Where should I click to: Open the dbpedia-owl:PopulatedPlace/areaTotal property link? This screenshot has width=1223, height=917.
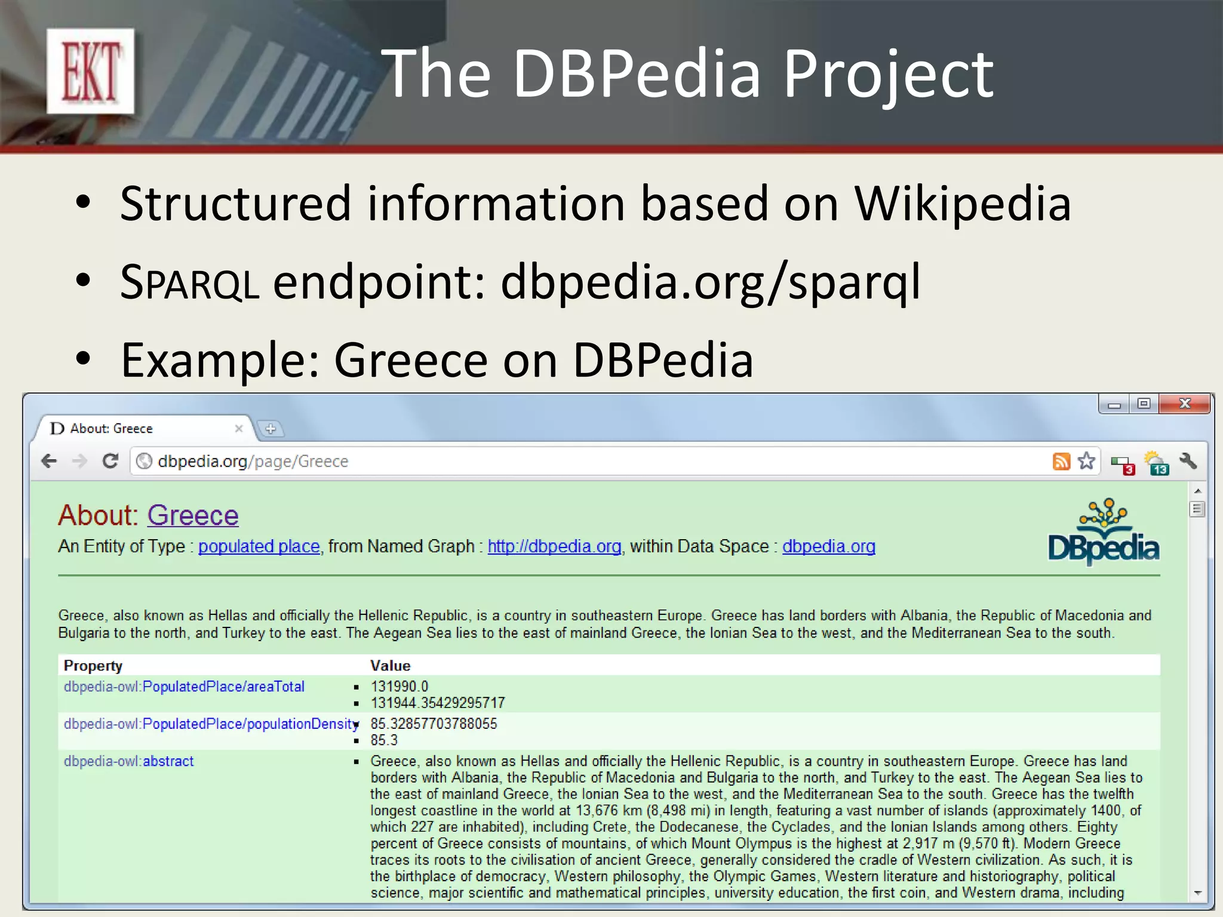pos(184,687)
